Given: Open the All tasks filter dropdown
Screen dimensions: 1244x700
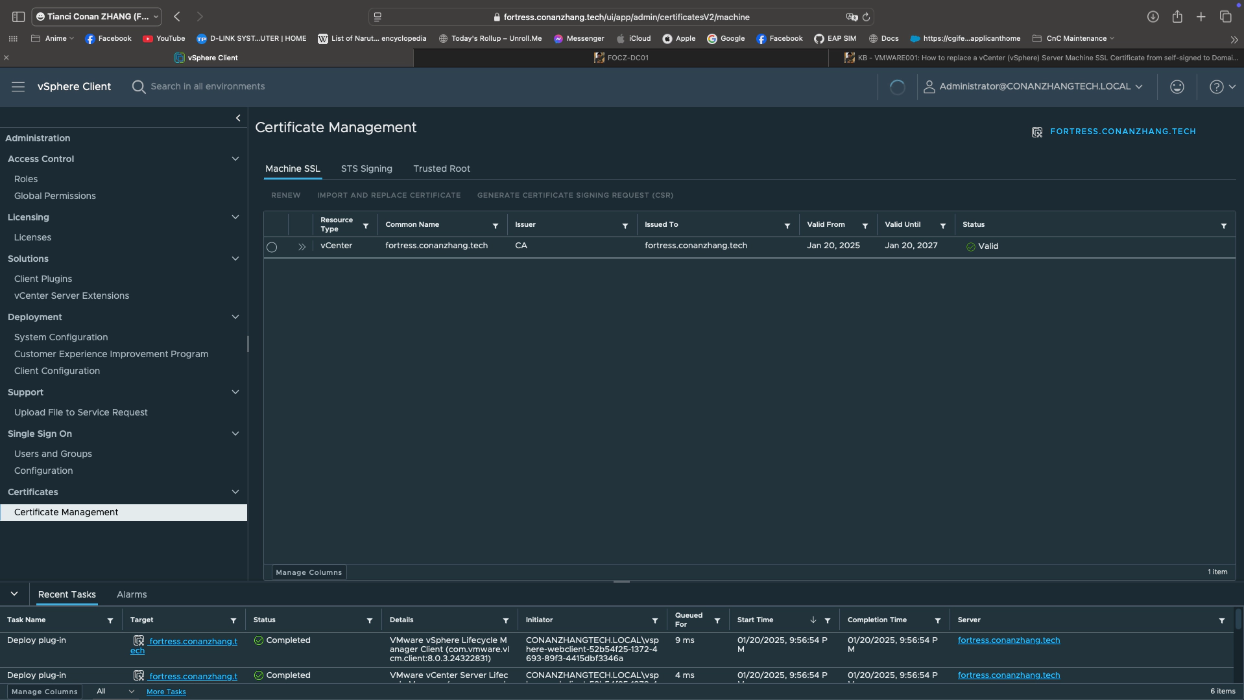Looking at the screenshot, I should point(115,692).
